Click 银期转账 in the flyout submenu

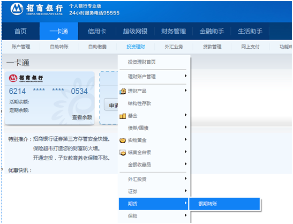tap(224, 204)
